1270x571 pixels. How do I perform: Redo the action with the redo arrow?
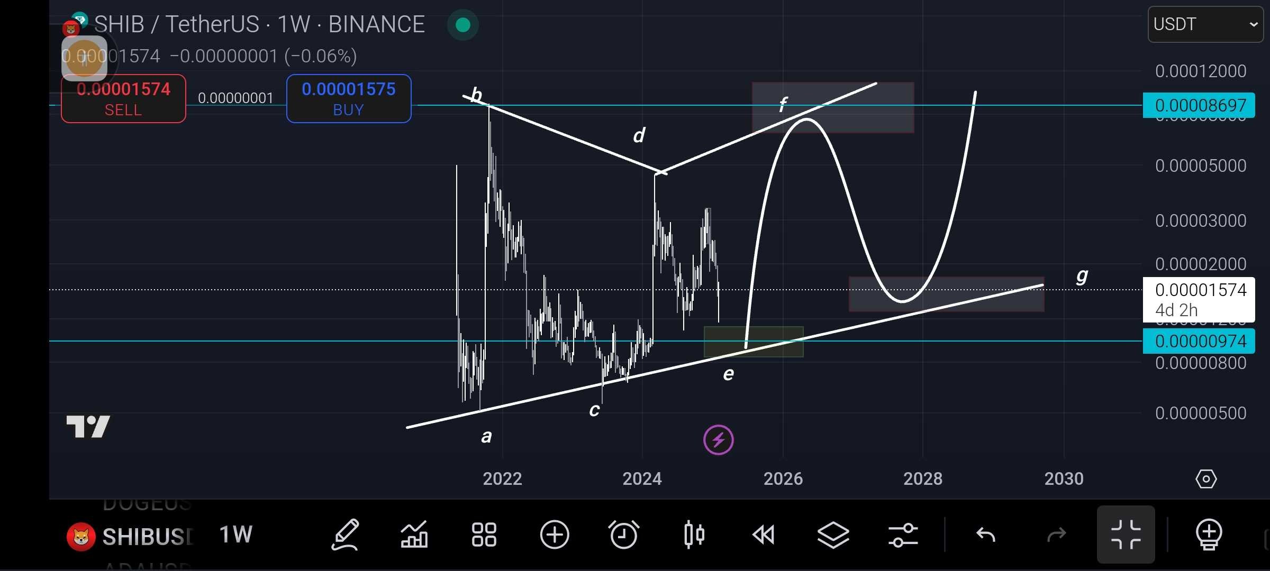pyautogui.click(x=1056, y=535)
